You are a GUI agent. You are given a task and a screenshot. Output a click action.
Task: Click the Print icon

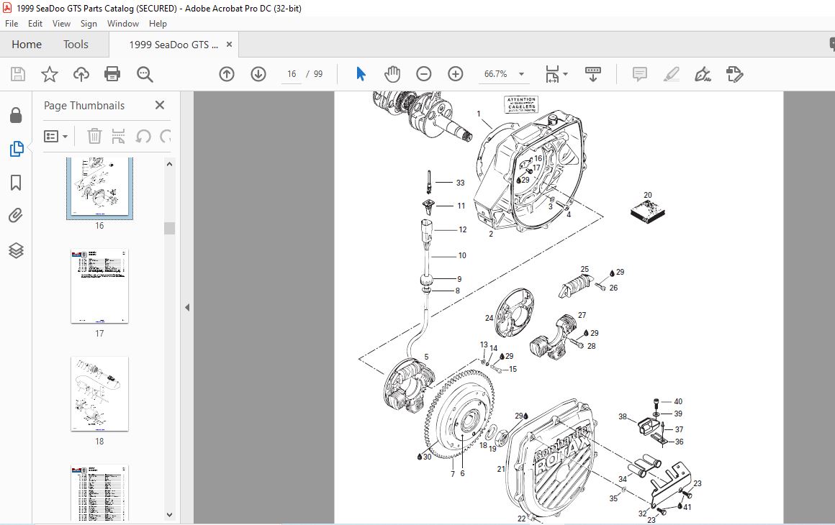112,74
